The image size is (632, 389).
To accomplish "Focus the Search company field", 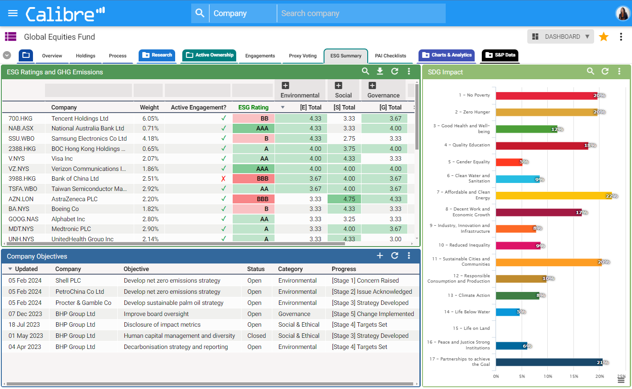I will pyautogui.click(x=361, y=13).
